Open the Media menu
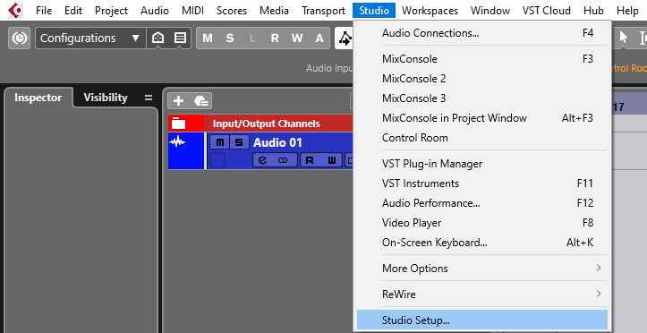Viewport: 647px width, 333px height. click(274, 11)
